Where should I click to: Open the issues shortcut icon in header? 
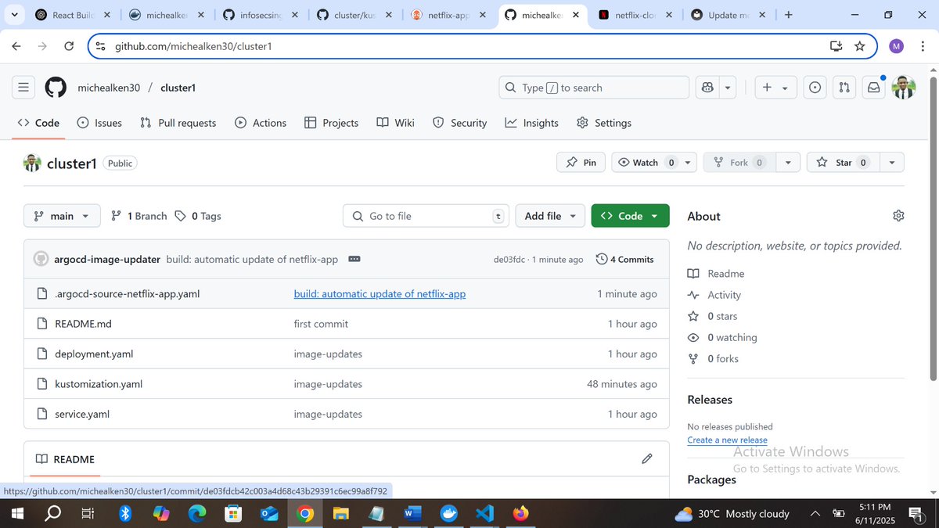815,88
